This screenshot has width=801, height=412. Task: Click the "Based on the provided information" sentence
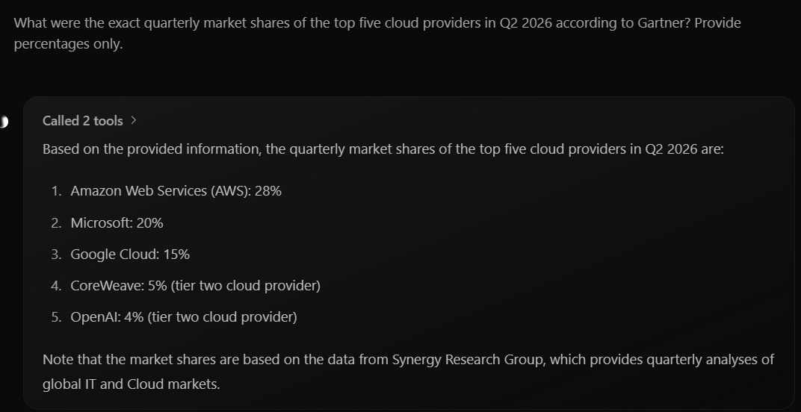tap(383, 149)
